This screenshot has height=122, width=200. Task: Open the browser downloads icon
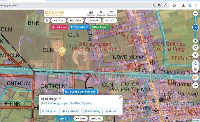click(x=183, y=5)
